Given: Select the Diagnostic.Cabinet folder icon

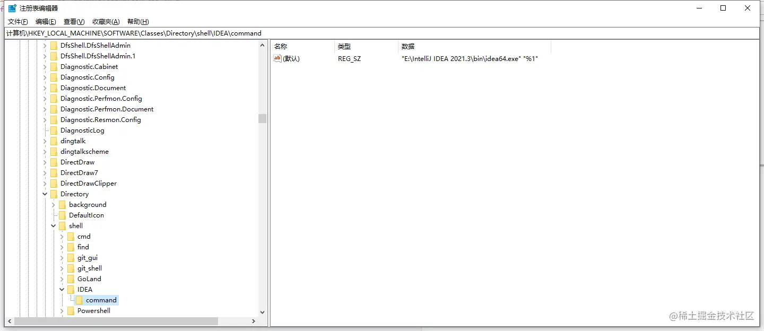Looking at the screenshot, I should tap(54, 67).
